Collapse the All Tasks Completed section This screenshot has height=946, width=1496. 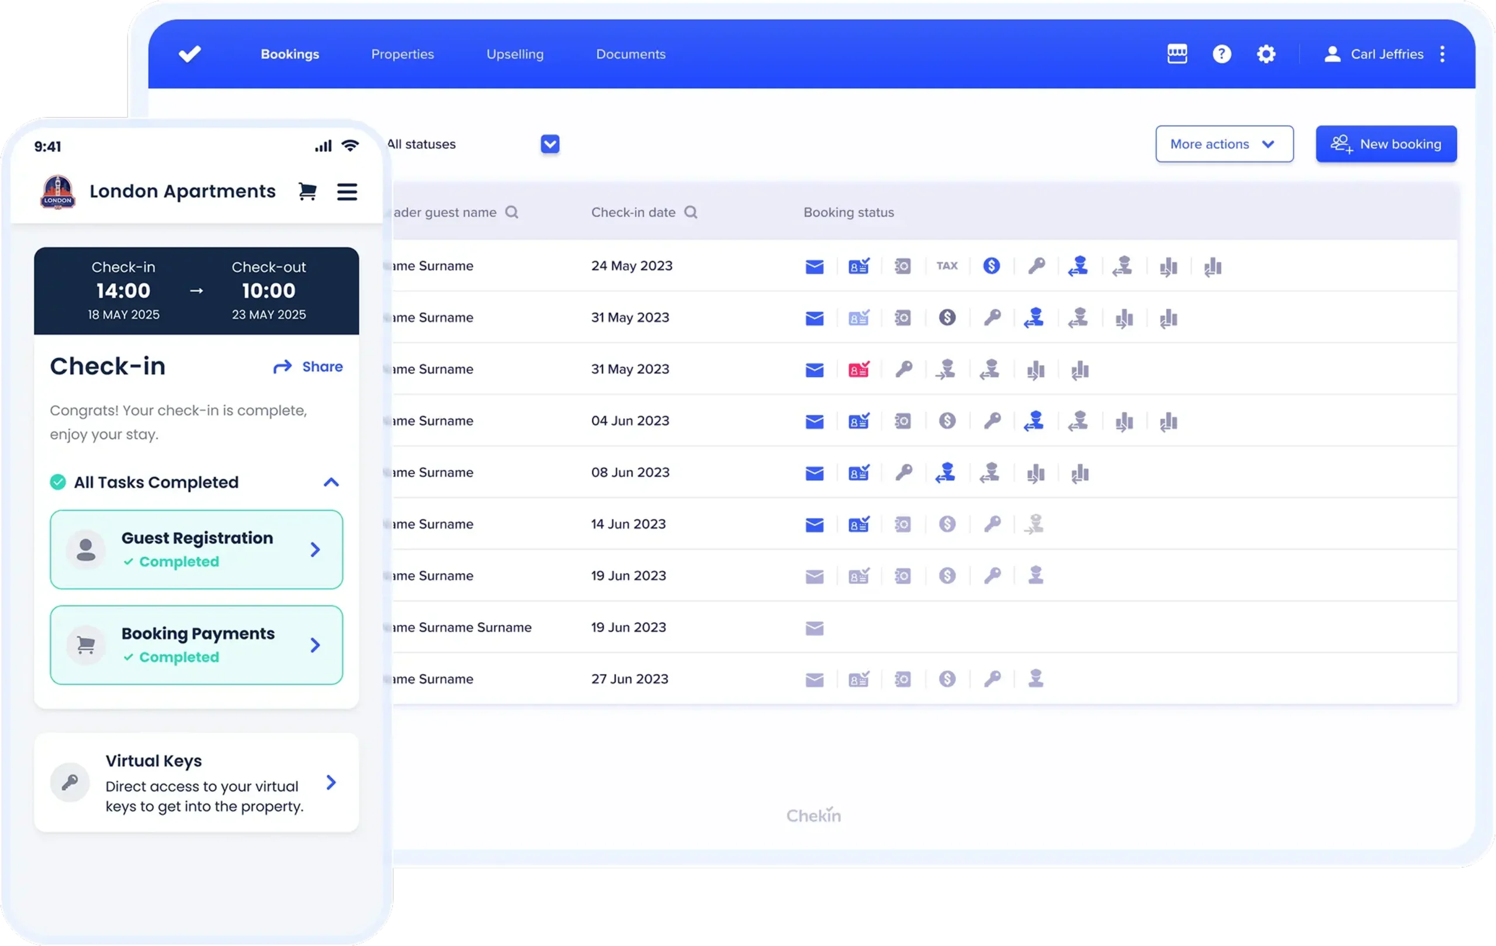(331, 482)
